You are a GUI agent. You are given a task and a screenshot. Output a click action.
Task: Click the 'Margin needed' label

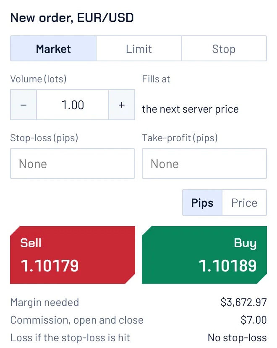(44, 302)
